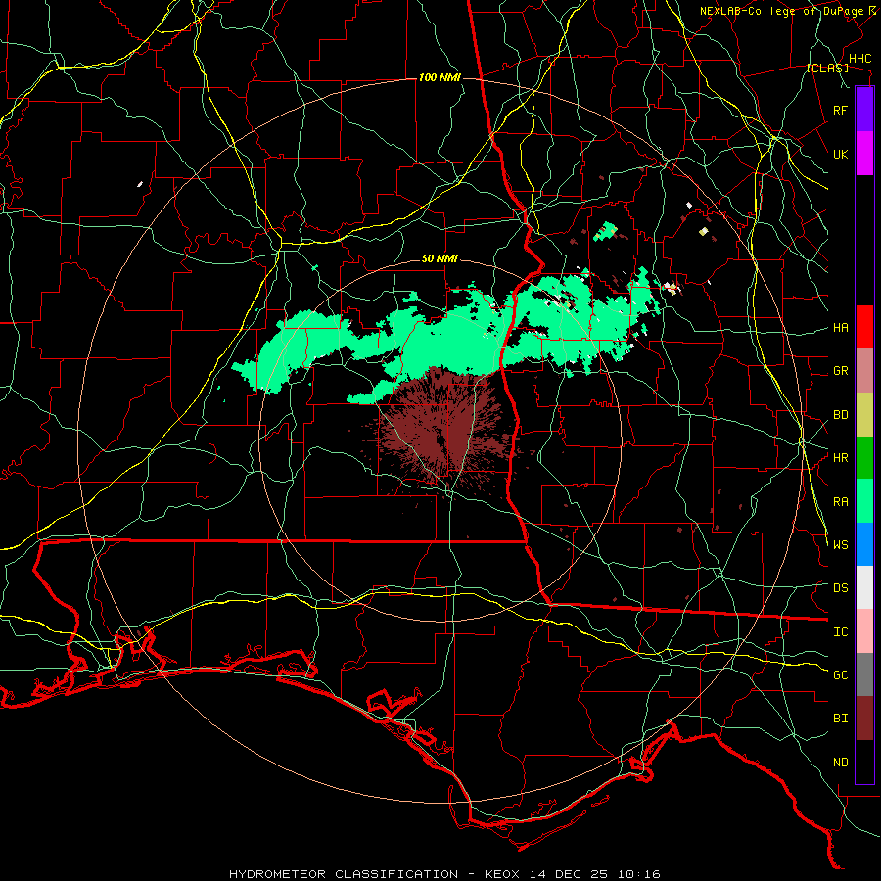
Task: Click the 'IC' legend label
Action: [840, 632]
